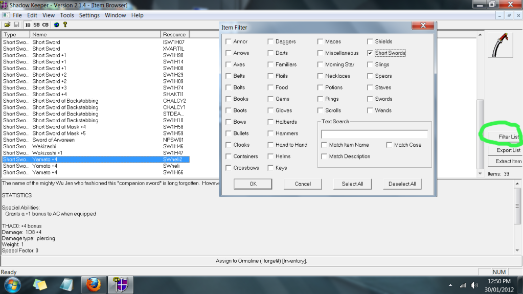
Task: Sort the list by Resource column header
Action: coord(174,35)
